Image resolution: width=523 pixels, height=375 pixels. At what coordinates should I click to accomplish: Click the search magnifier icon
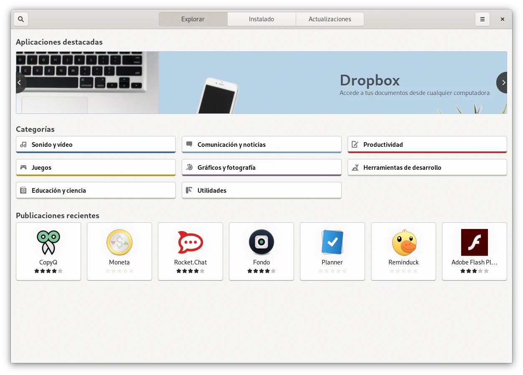click(21, 19)
